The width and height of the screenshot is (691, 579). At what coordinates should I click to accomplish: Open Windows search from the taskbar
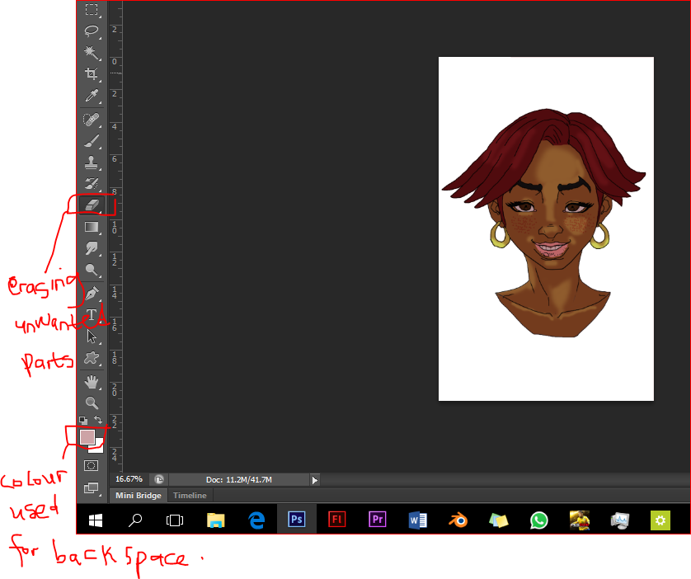point(135,520)
